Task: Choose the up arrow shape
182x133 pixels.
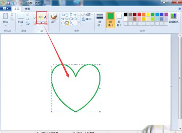Action: [67, 15]
